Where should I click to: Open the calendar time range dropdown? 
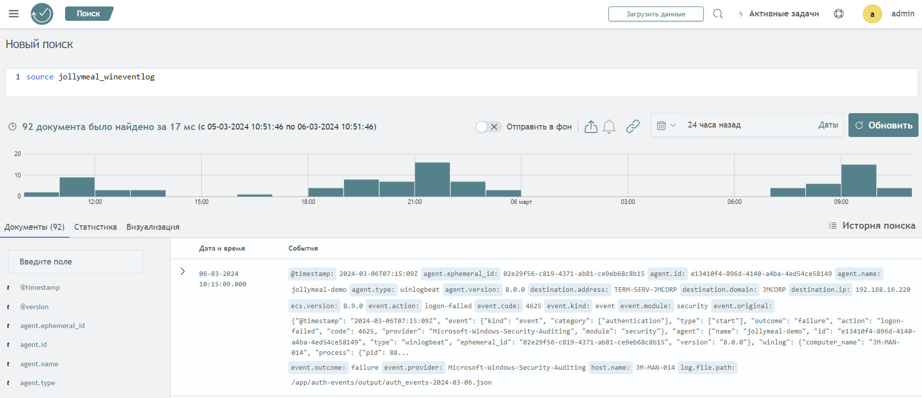click(x=666, y=125)
